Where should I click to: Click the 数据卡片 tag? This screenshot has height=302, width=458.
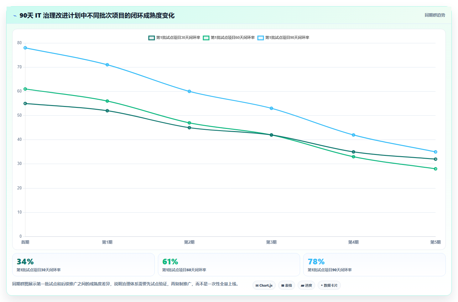(x=329, y=285)
